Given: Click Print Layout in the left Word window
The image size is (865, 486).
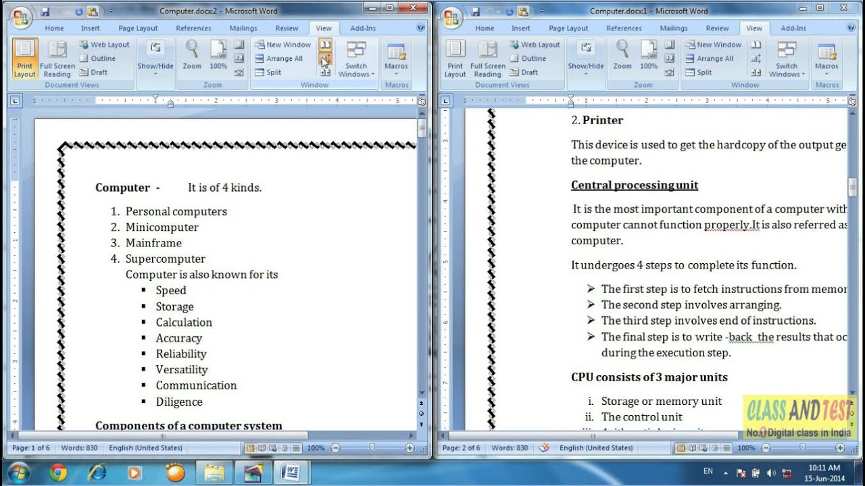Looking at the screenshot, I should point(24,59).
